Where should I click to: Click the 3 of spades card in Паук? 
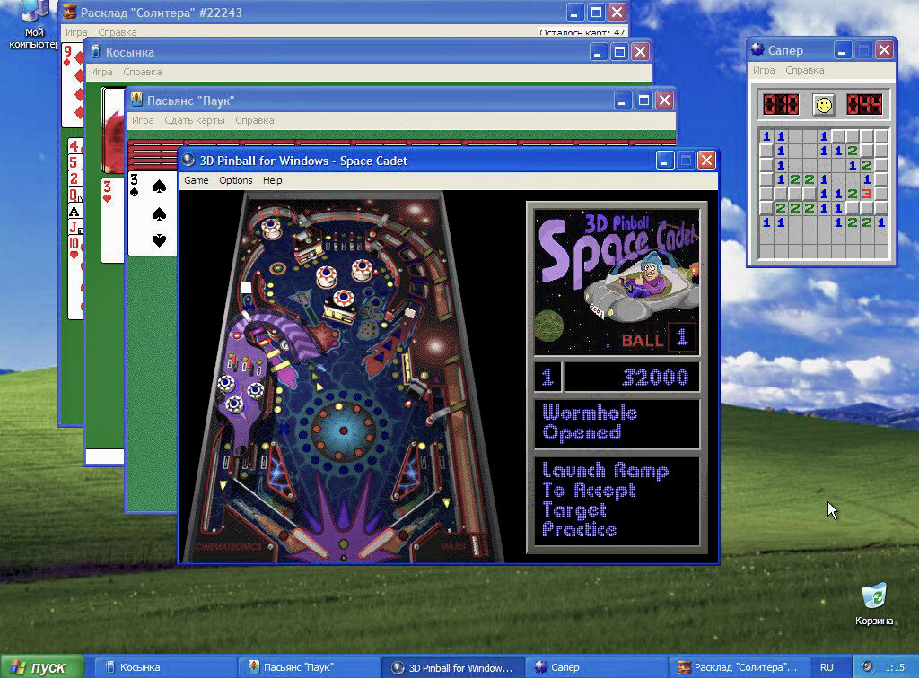coord(152,213)
